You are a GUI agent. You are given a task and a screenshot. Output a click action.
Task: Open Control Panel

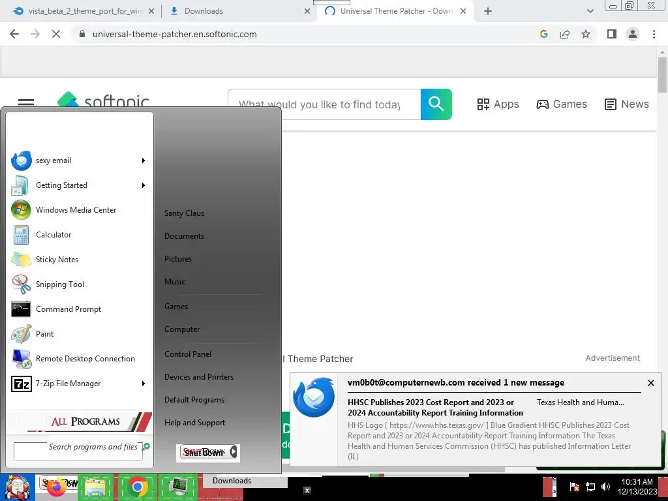point(188,354)
